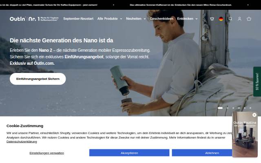Open the search magnifier icon
This screenshot has width=261, height=163.
tap(230, 19)
